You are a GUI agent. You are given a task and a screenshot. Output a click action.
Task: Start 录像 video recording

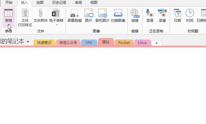(x=162, y=16)
